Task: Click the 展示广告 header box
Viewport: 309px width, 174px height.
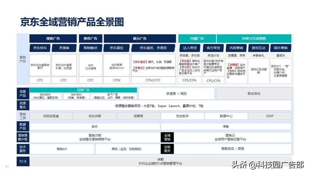Action: tap(140, 38)
